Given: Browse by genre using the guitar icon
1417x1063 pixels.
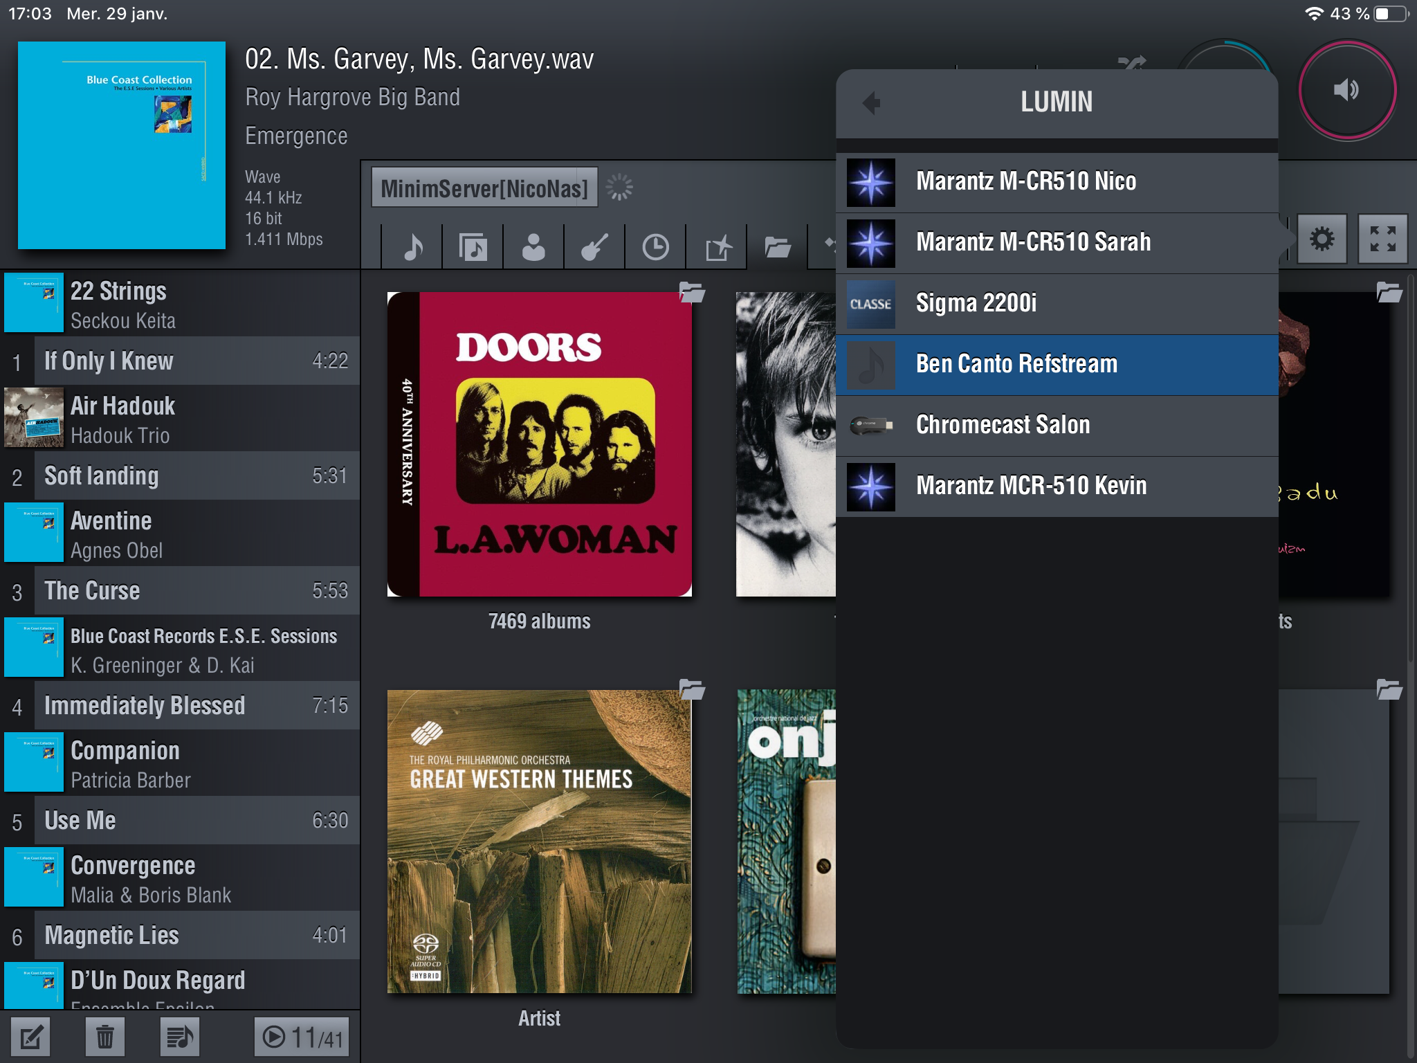Looking at the screenshot, I should [x=594, y=247].
